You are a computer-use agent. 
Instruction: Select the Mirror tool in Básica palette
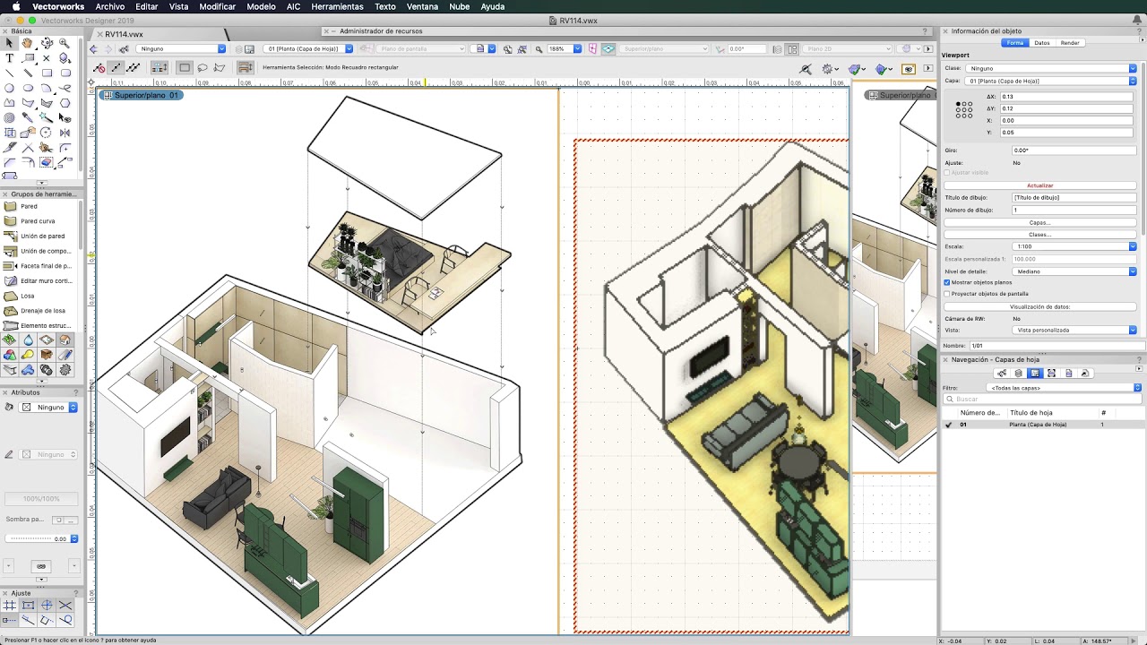point(65,133)
